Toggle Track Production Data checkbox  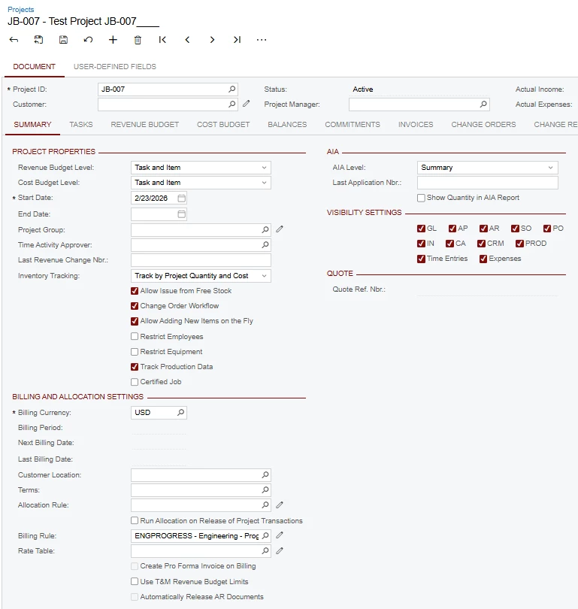pyautogui.click(x=135, y=367)
